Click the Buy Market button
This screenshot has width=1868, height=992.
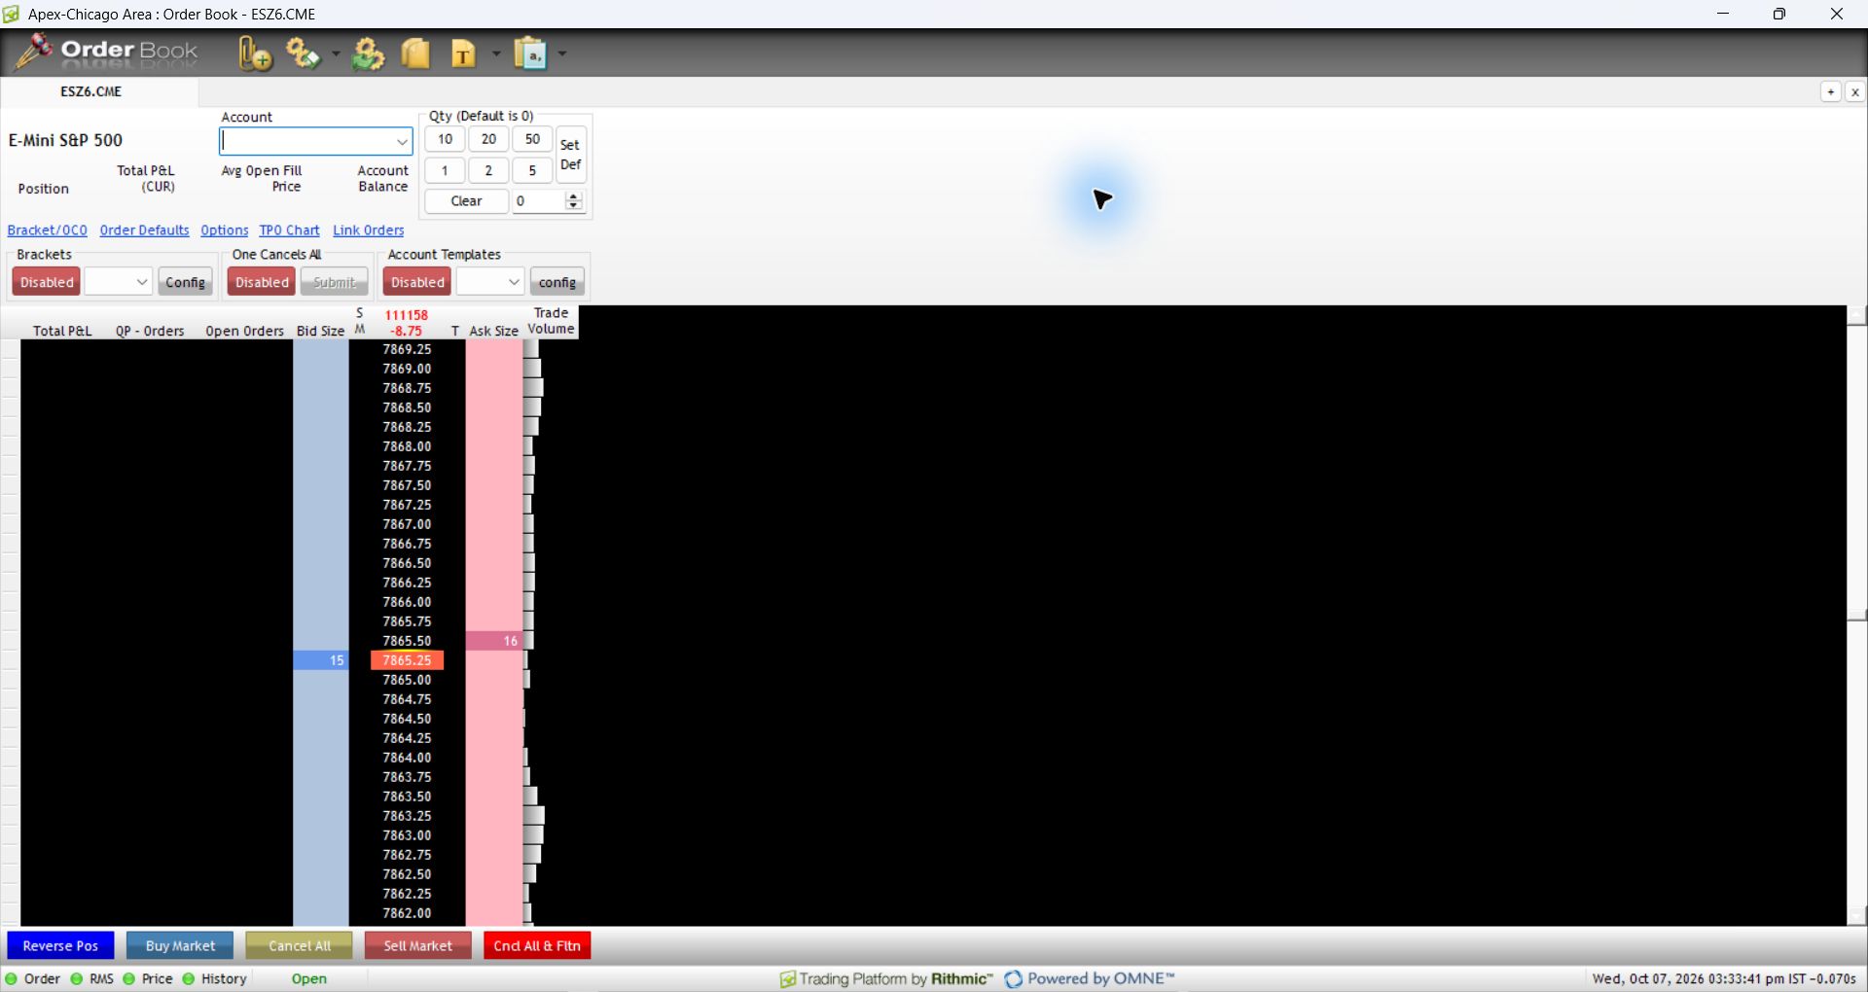(x=180, y=945)
